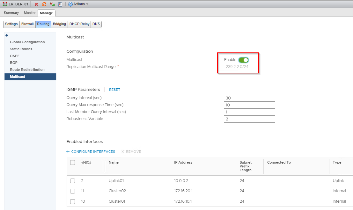
Task: Switch to the Monitor tab
Action: 30,13
